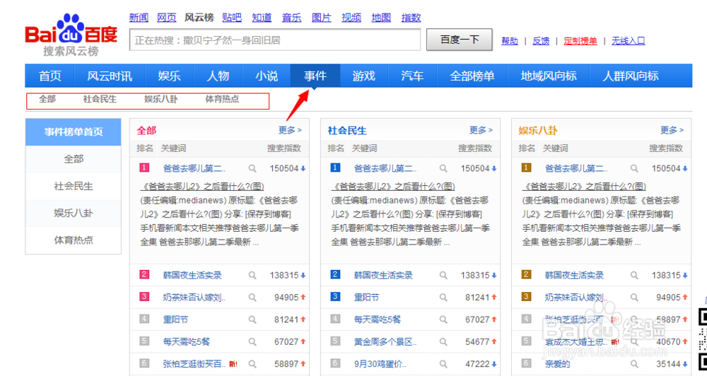
Task: Open the 全部榜单 tab
Action: [x=472, y=76]
